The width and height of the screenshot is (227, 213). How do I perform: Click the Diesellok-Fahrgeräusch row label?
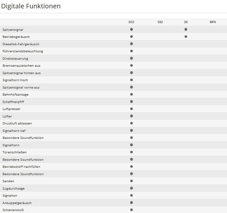click(x=21, y=44)
